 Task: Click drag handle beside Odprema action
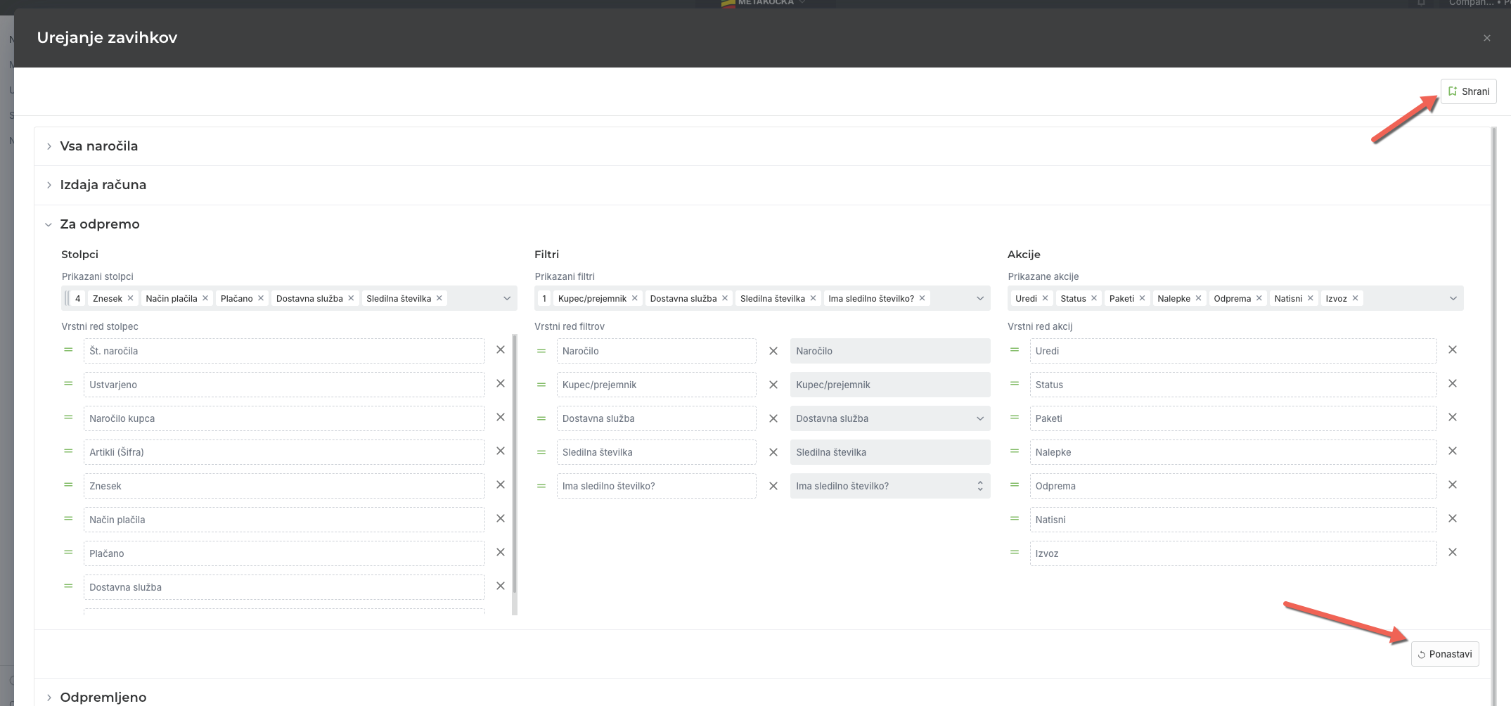1014,485
